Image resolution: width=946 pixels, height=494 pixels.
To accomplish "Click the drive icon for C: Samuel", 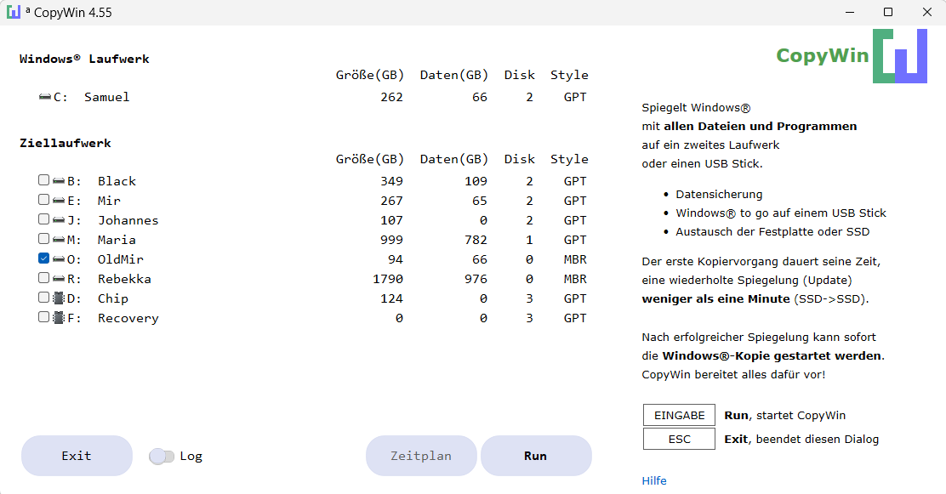I will point(45,97).
